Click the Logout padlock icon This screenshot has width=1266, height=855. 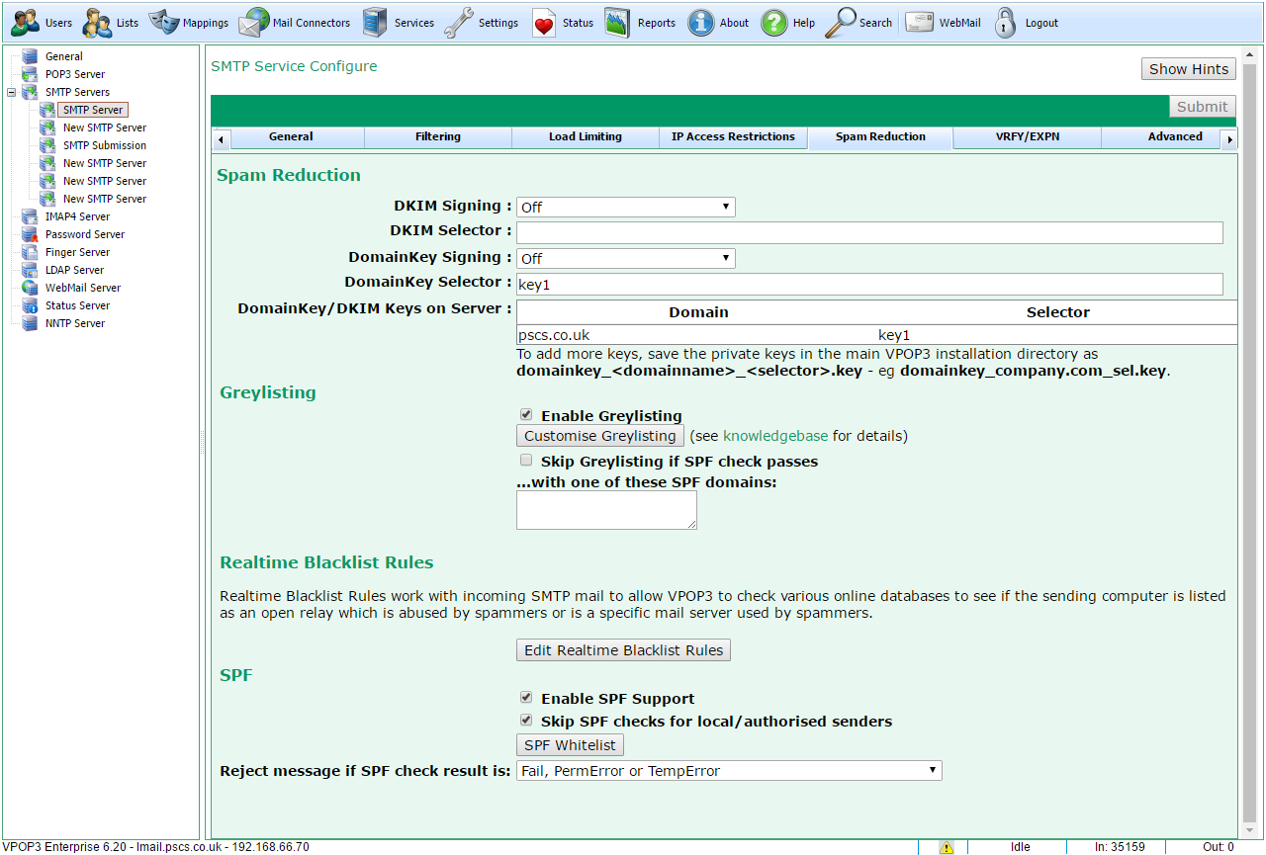coord(1006,23)
